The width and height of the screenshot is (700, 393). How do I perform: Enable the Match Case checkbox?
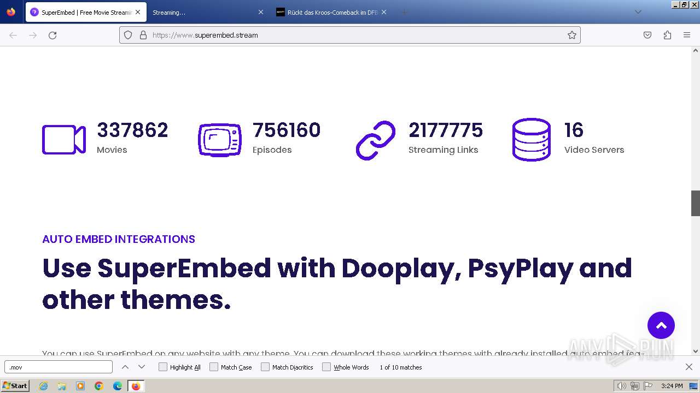pyautogui.click(x=214, y=367)
